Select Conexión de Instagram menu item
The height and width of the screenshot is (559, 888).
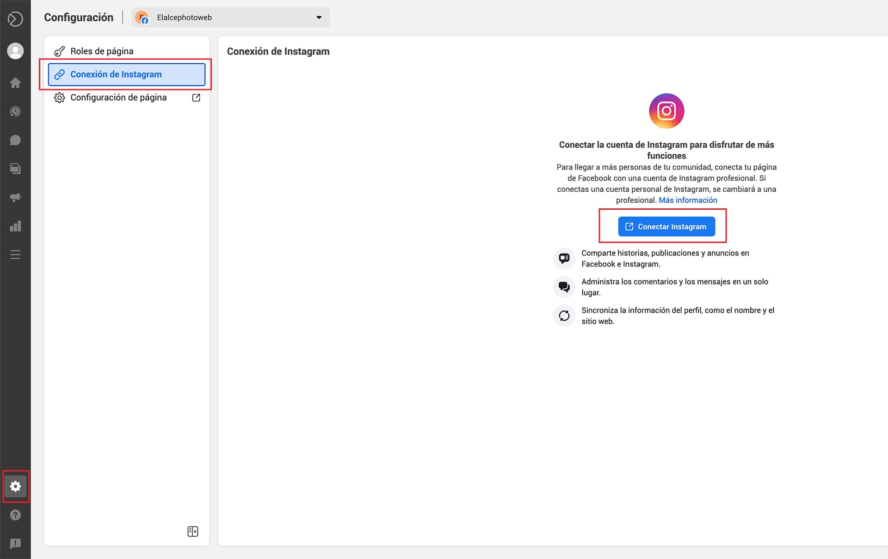pos(127,74)
